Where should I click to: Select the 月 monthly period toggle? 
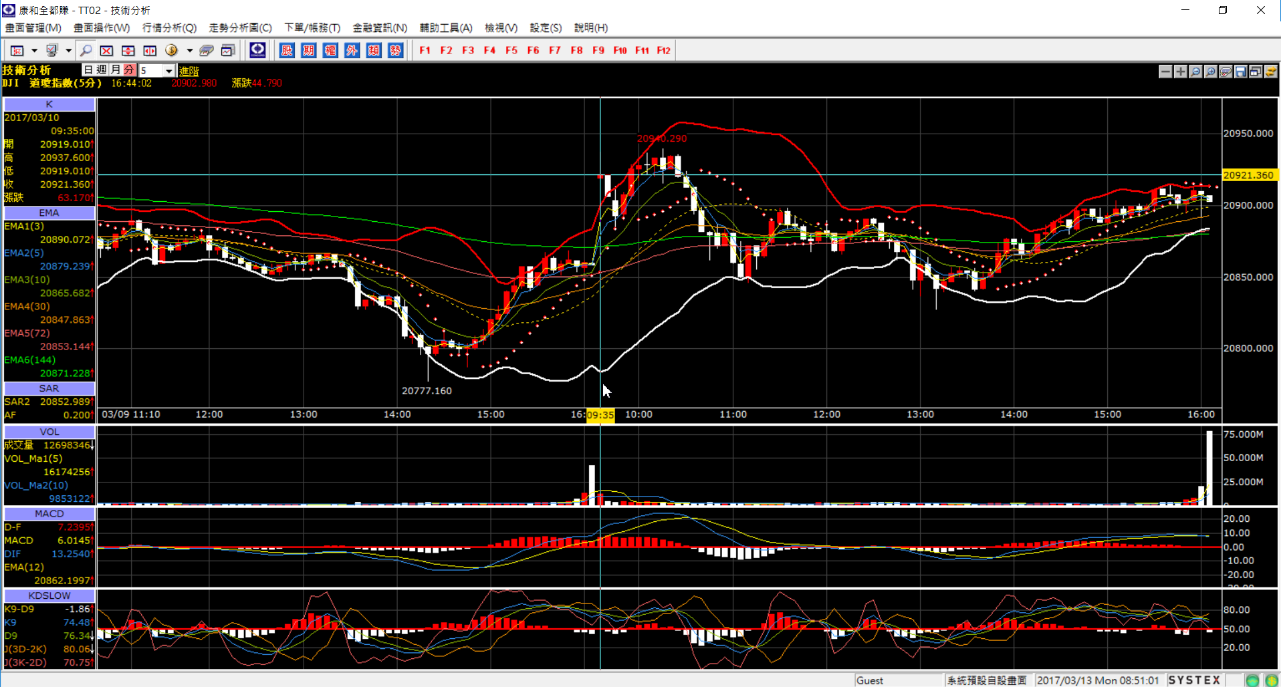tap(116, 70)
